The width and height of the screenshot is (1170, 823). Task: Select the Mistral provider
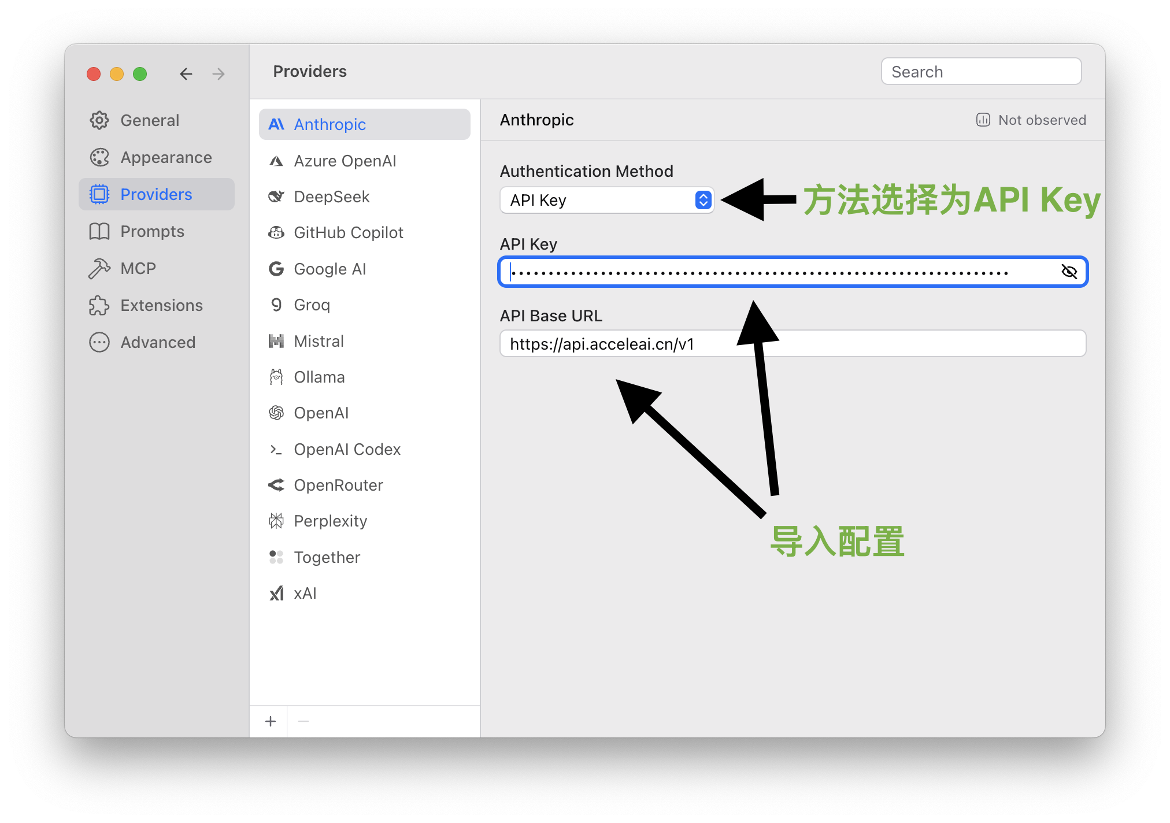[319, 341]
